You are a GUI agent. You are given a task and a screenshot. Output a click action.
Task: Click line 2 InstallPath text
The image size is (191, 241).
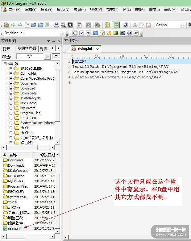tap(120, 67)
